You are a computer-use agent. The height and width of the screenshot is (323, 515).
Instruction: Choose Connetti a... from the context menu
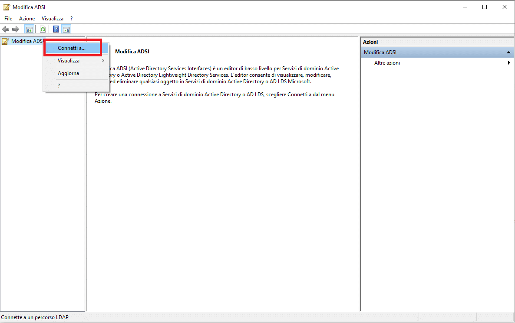pyautogui.click(x=76, y=48)
